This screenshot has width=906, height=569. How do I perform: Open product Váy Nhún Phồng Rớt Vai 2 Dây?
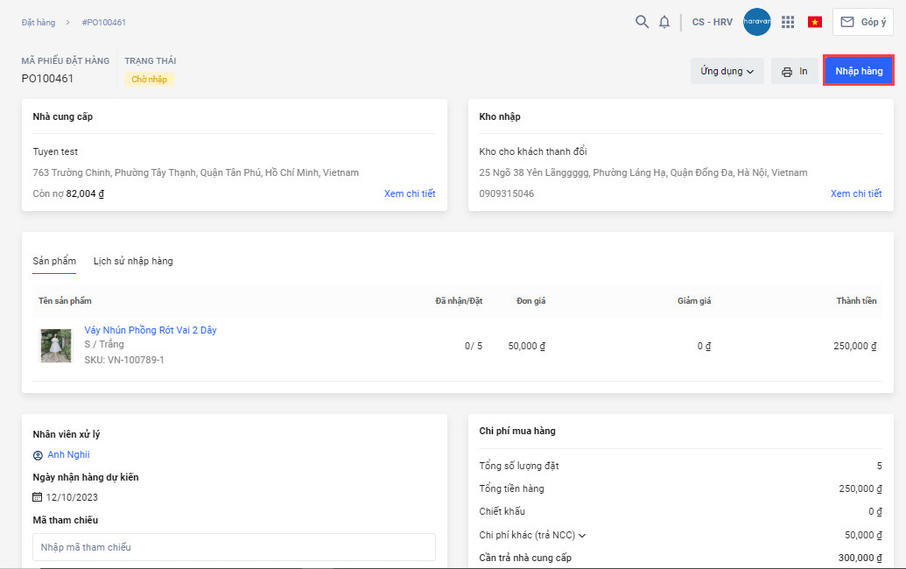click(x=151, y=330)
